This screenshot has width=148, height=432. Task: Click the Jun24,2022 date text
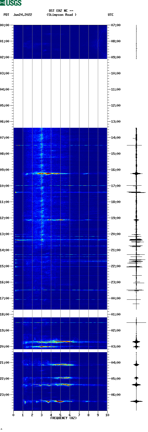click(23, 15)
